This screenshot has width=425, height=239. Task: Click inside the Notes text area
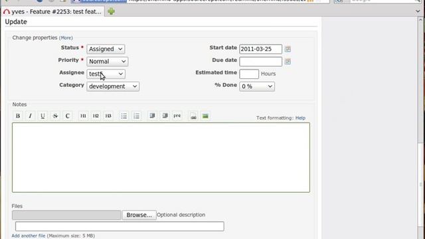tap(161, 157)
